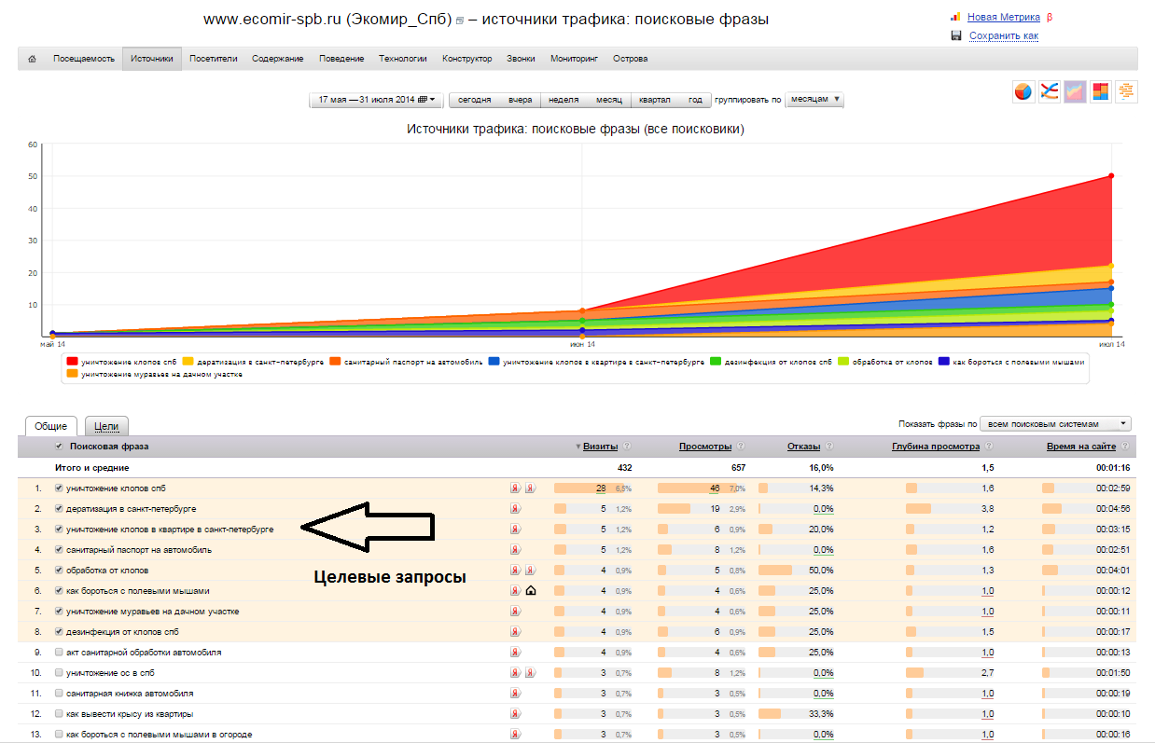Click Yandex icon for дезинфекция от клопов спб
1155x743 pixels.
[x=514, y=631]
